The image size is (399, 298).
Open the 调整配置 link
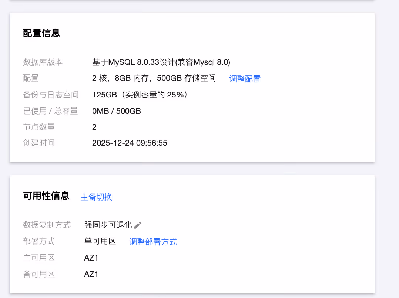click(245, 79)
